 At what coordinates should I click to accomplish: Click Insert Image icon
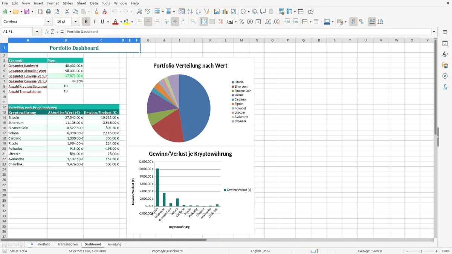point(217,12)
